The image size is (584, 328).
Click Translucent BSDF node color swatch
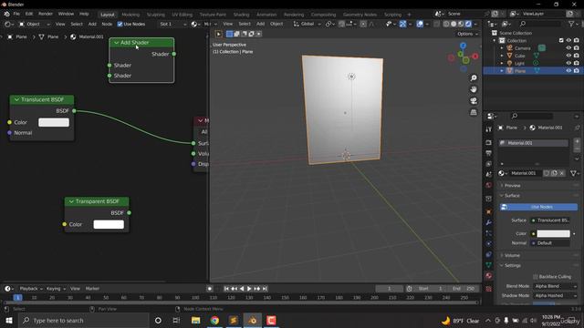pos(54,122)
